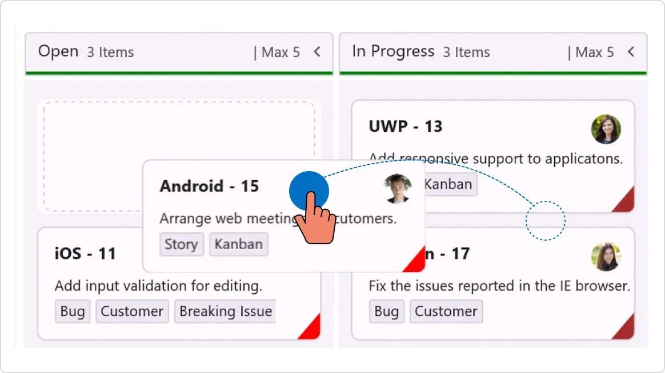The width and height of the screenshot is (665, 373).
Task: Click the red corner marker on Android - 15
Action: pos(415,260)
